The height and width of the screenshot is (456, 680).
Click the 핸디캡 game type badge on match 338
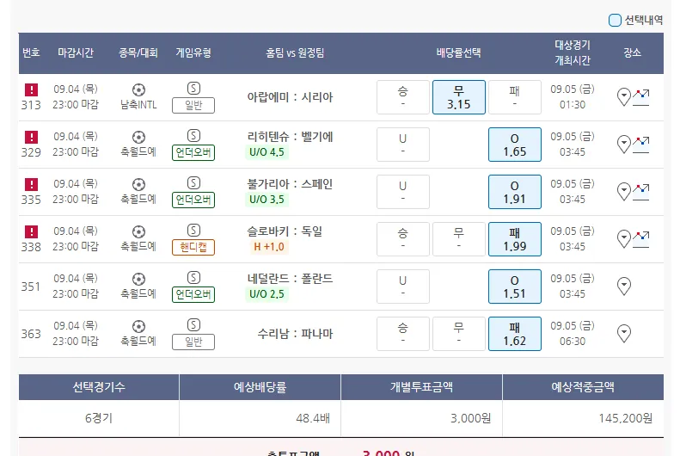tap(193, 248)
